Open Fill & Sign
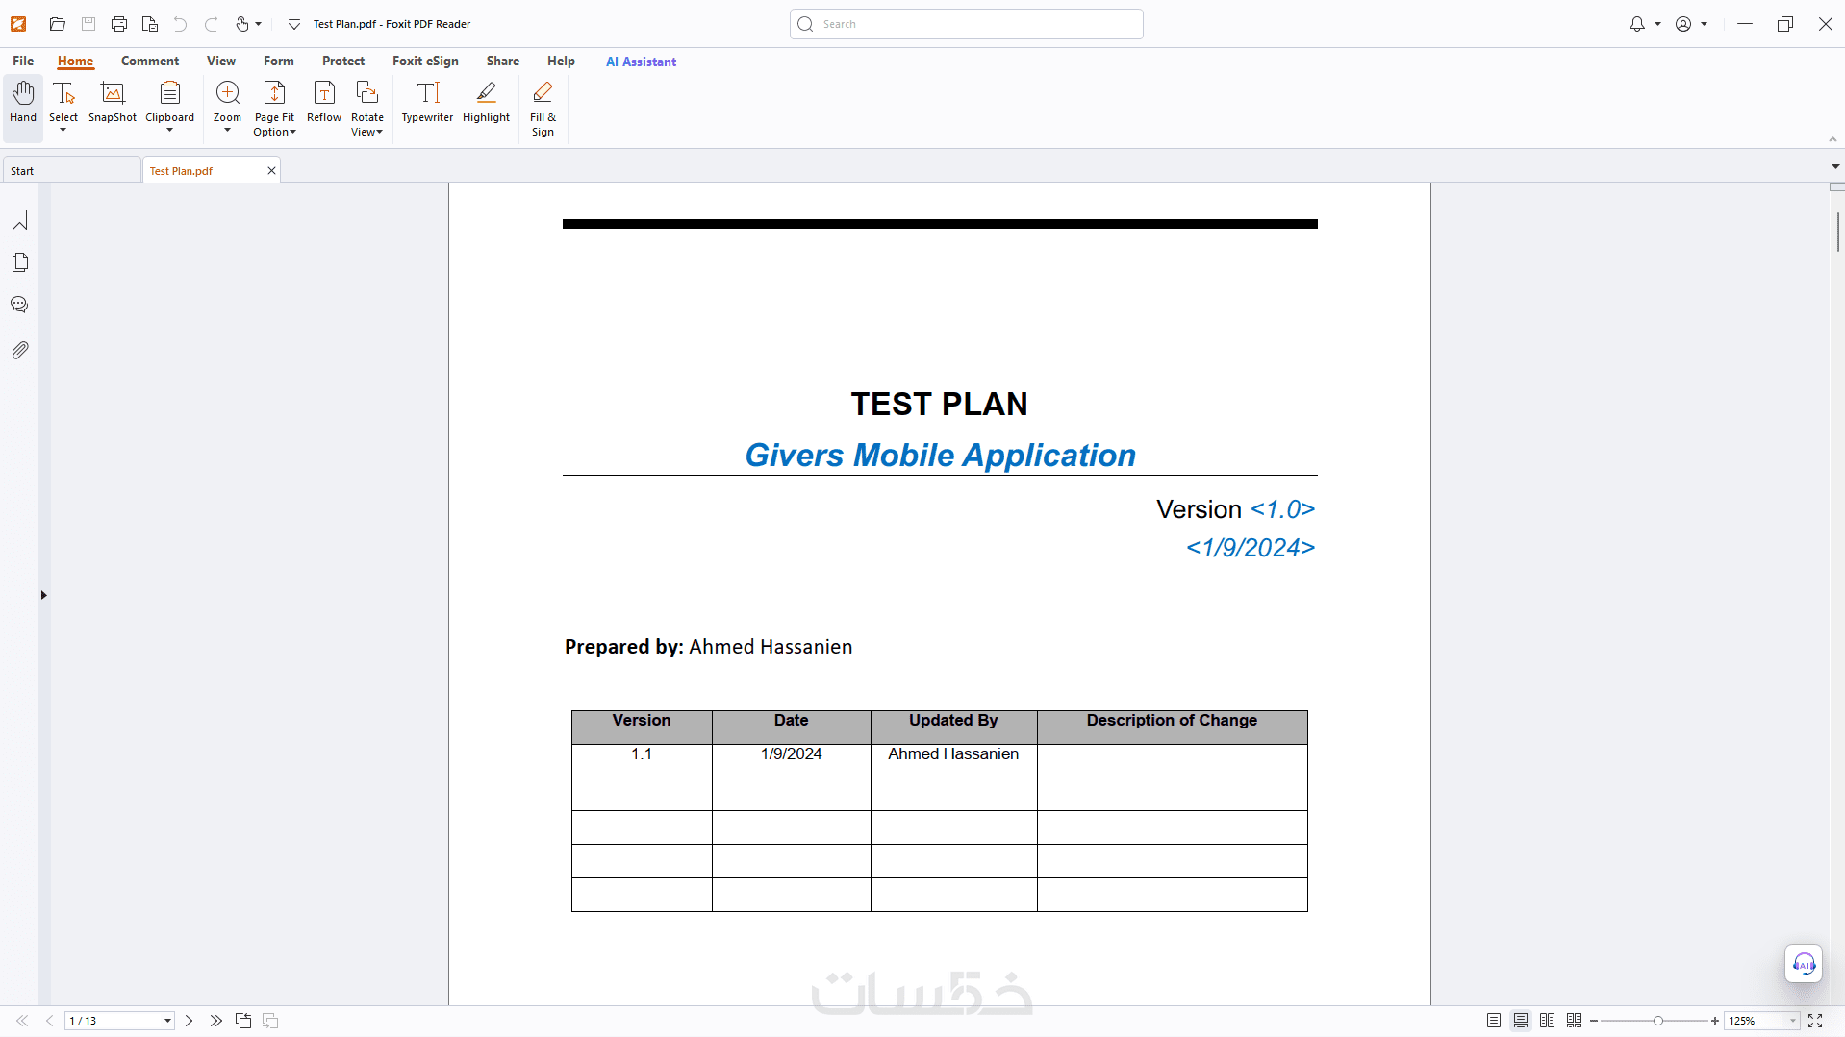 [543, 108]
